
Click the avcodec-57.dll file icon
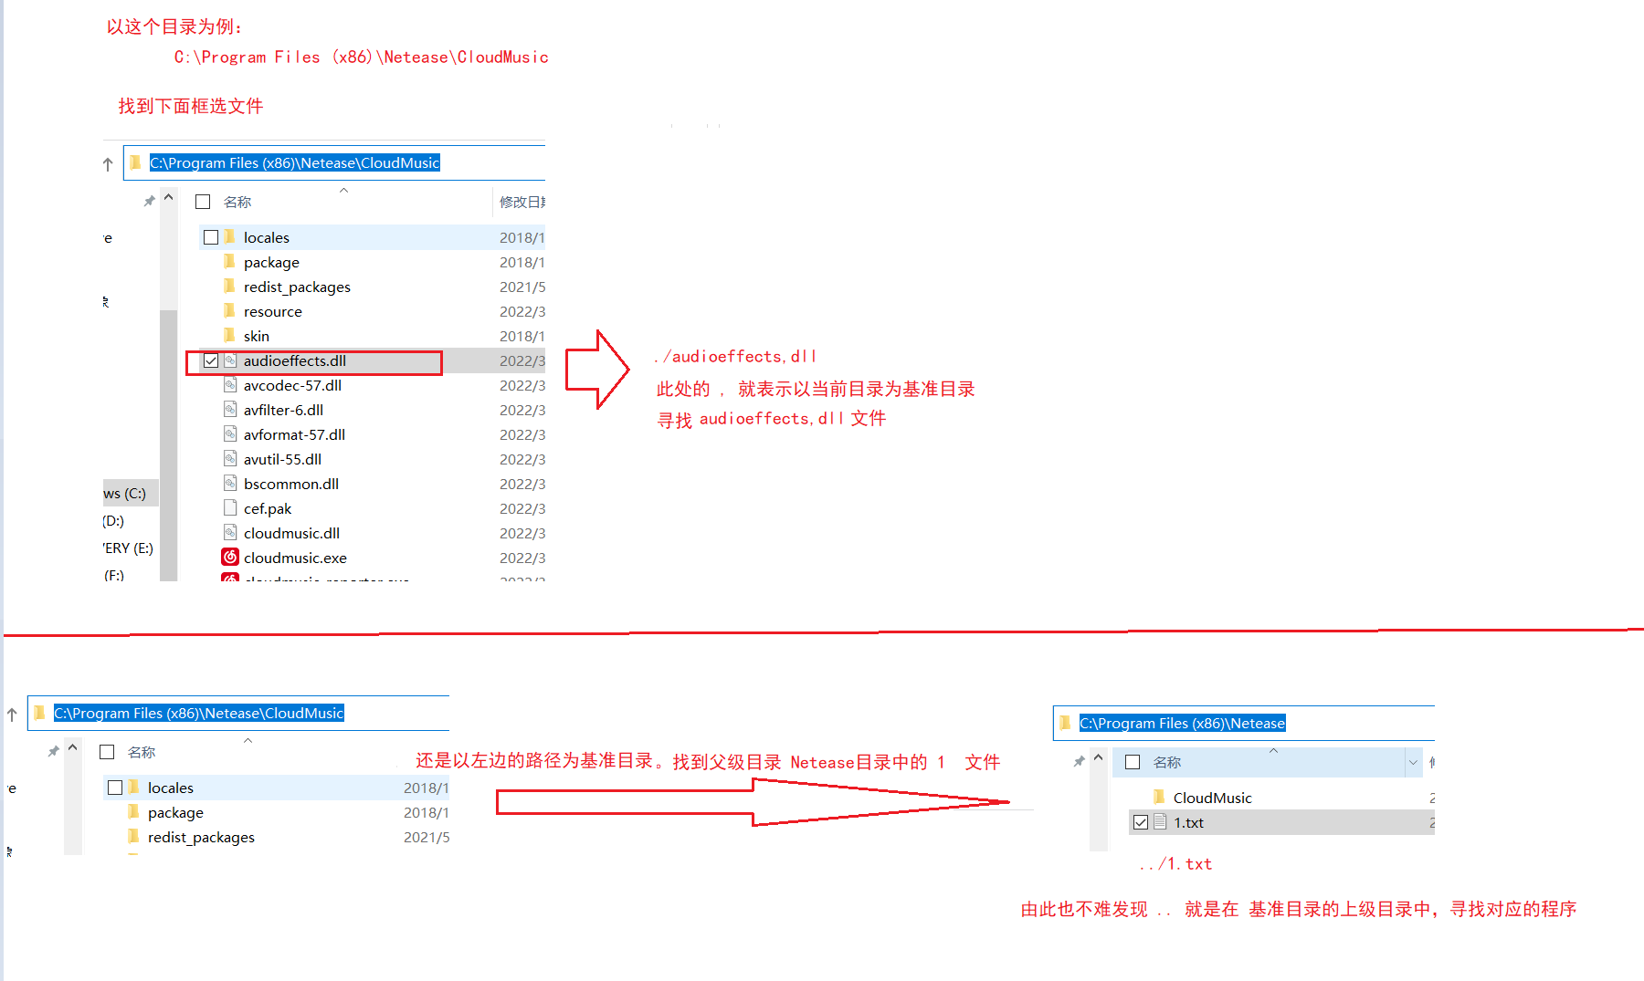pos(230,385)
